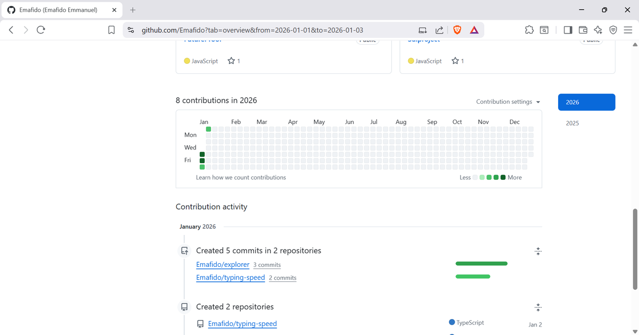The width and height of the screenshot is (639, 335).
Task: Click the push commits icon in timeline
Action: [184, 250]
